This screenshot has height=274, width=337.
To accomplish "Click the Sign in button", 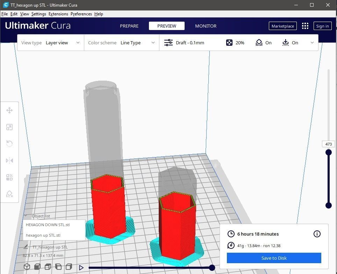I will tap(322, 26).
